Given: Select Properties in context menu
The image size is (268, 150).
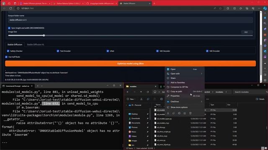Looking at the screenshot, I should 185,96.
